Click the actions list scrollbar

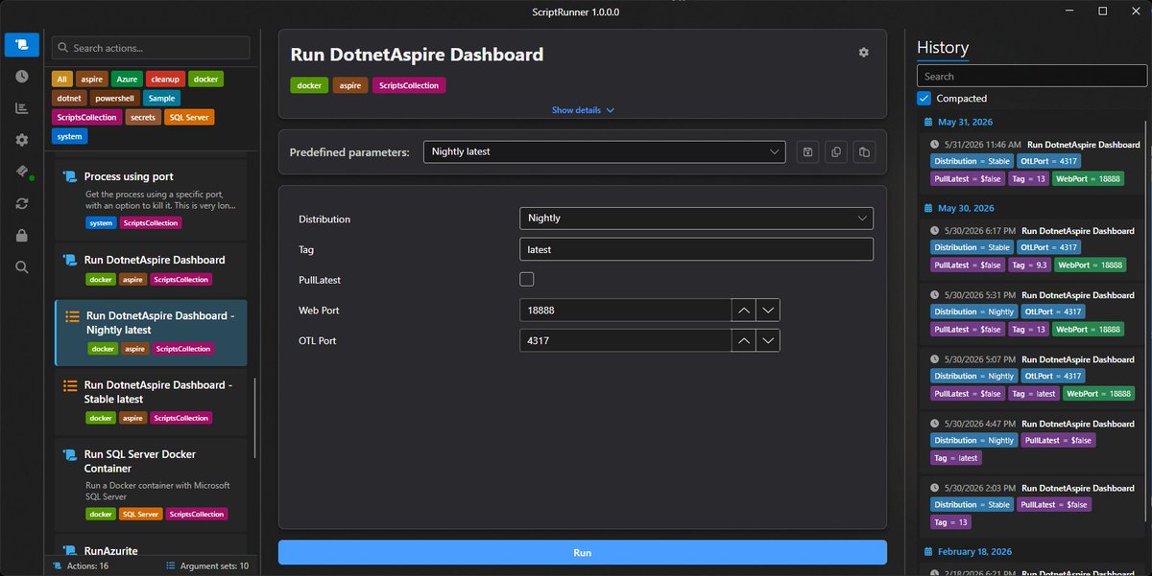(254, 419)
